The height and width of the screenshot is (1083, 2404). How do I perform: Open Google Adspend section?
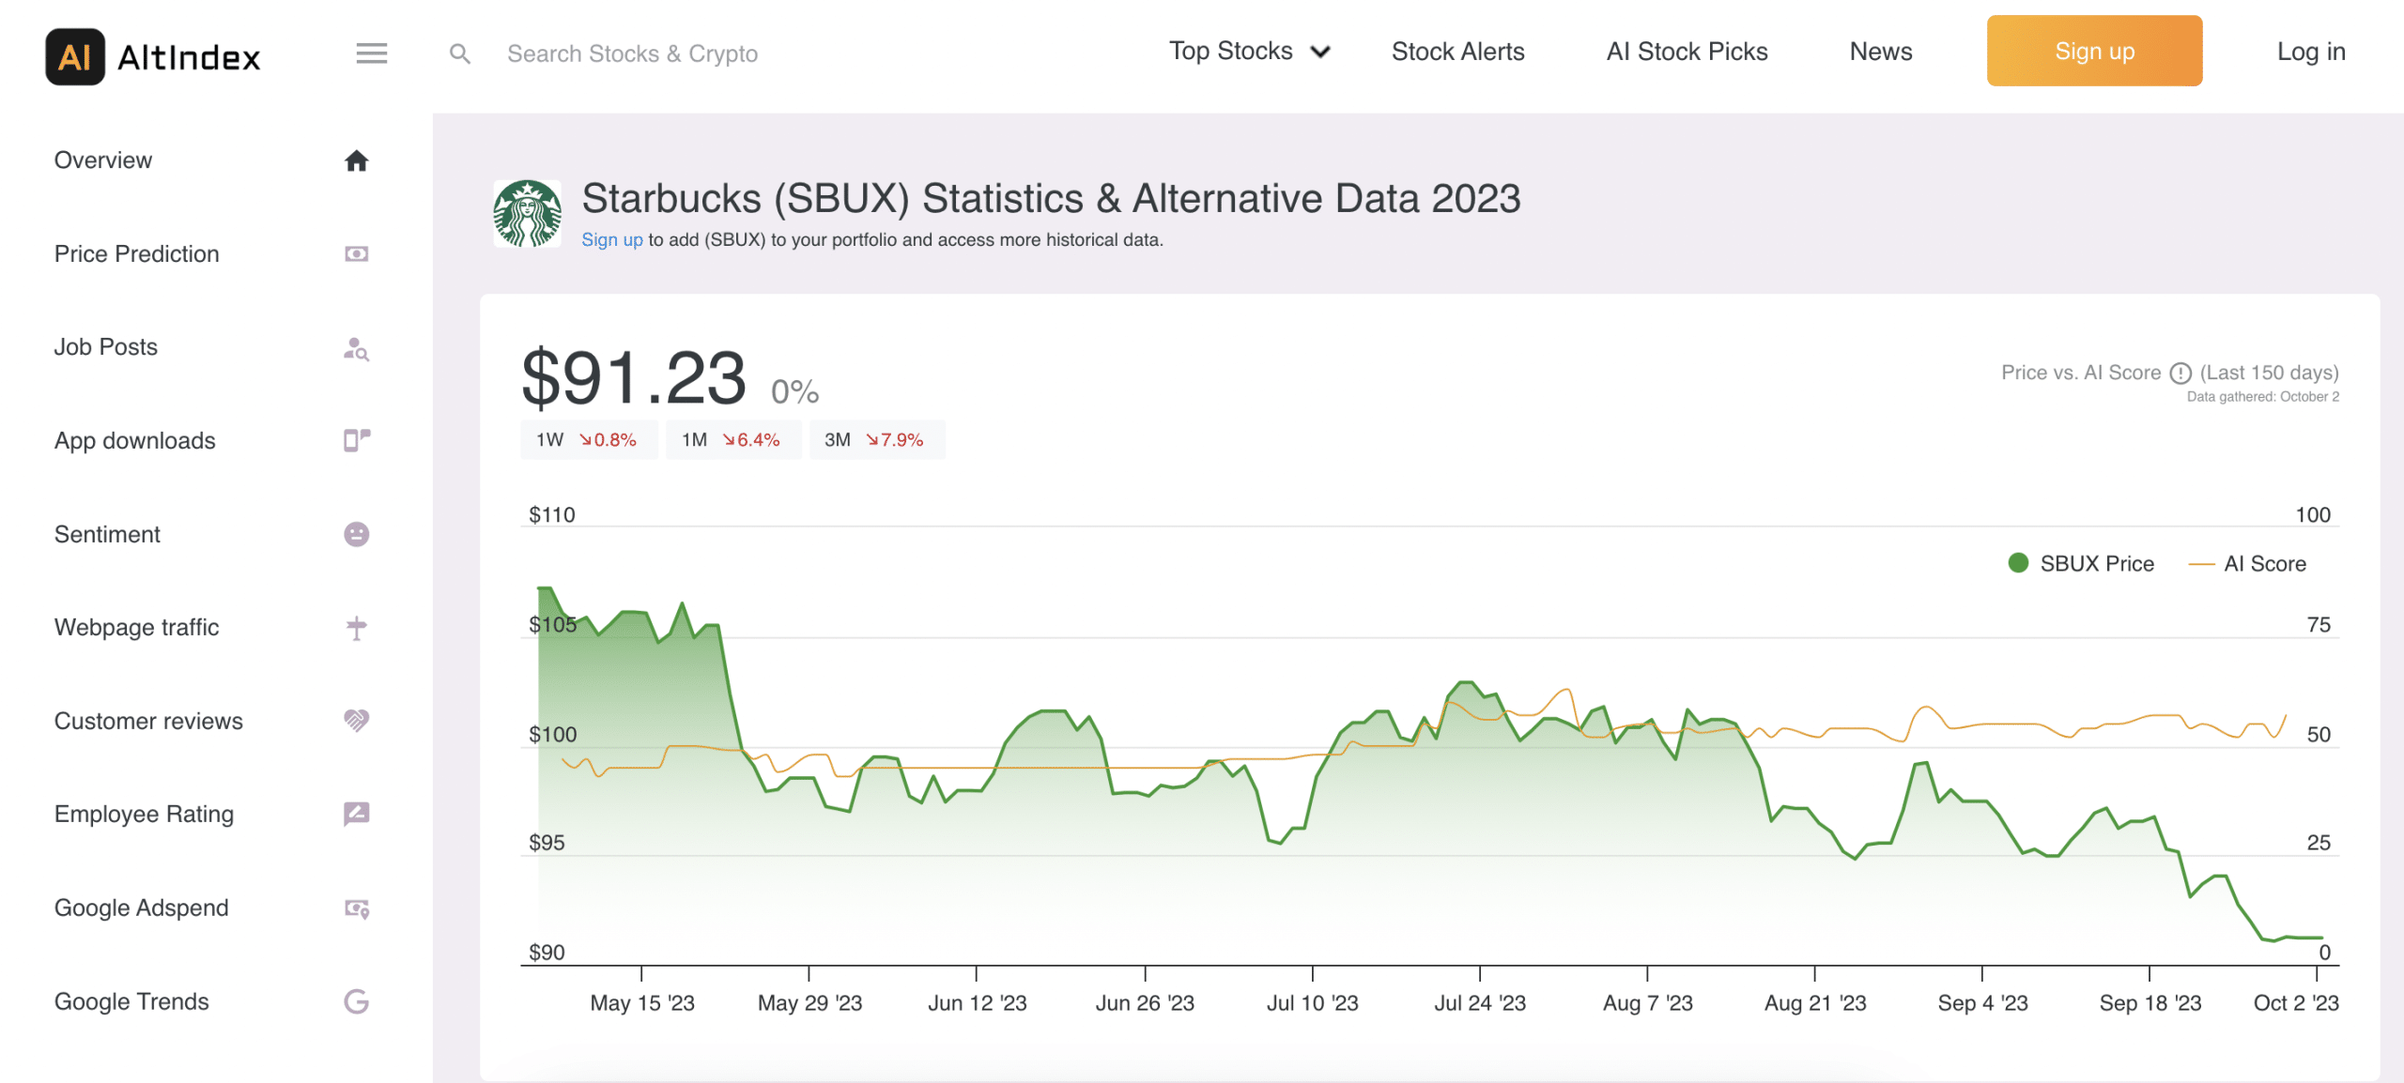(x=141, y=908)
